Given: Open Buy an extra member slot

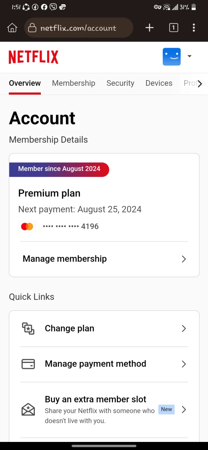Looking at the screenshot, I should tap(104, 410).
